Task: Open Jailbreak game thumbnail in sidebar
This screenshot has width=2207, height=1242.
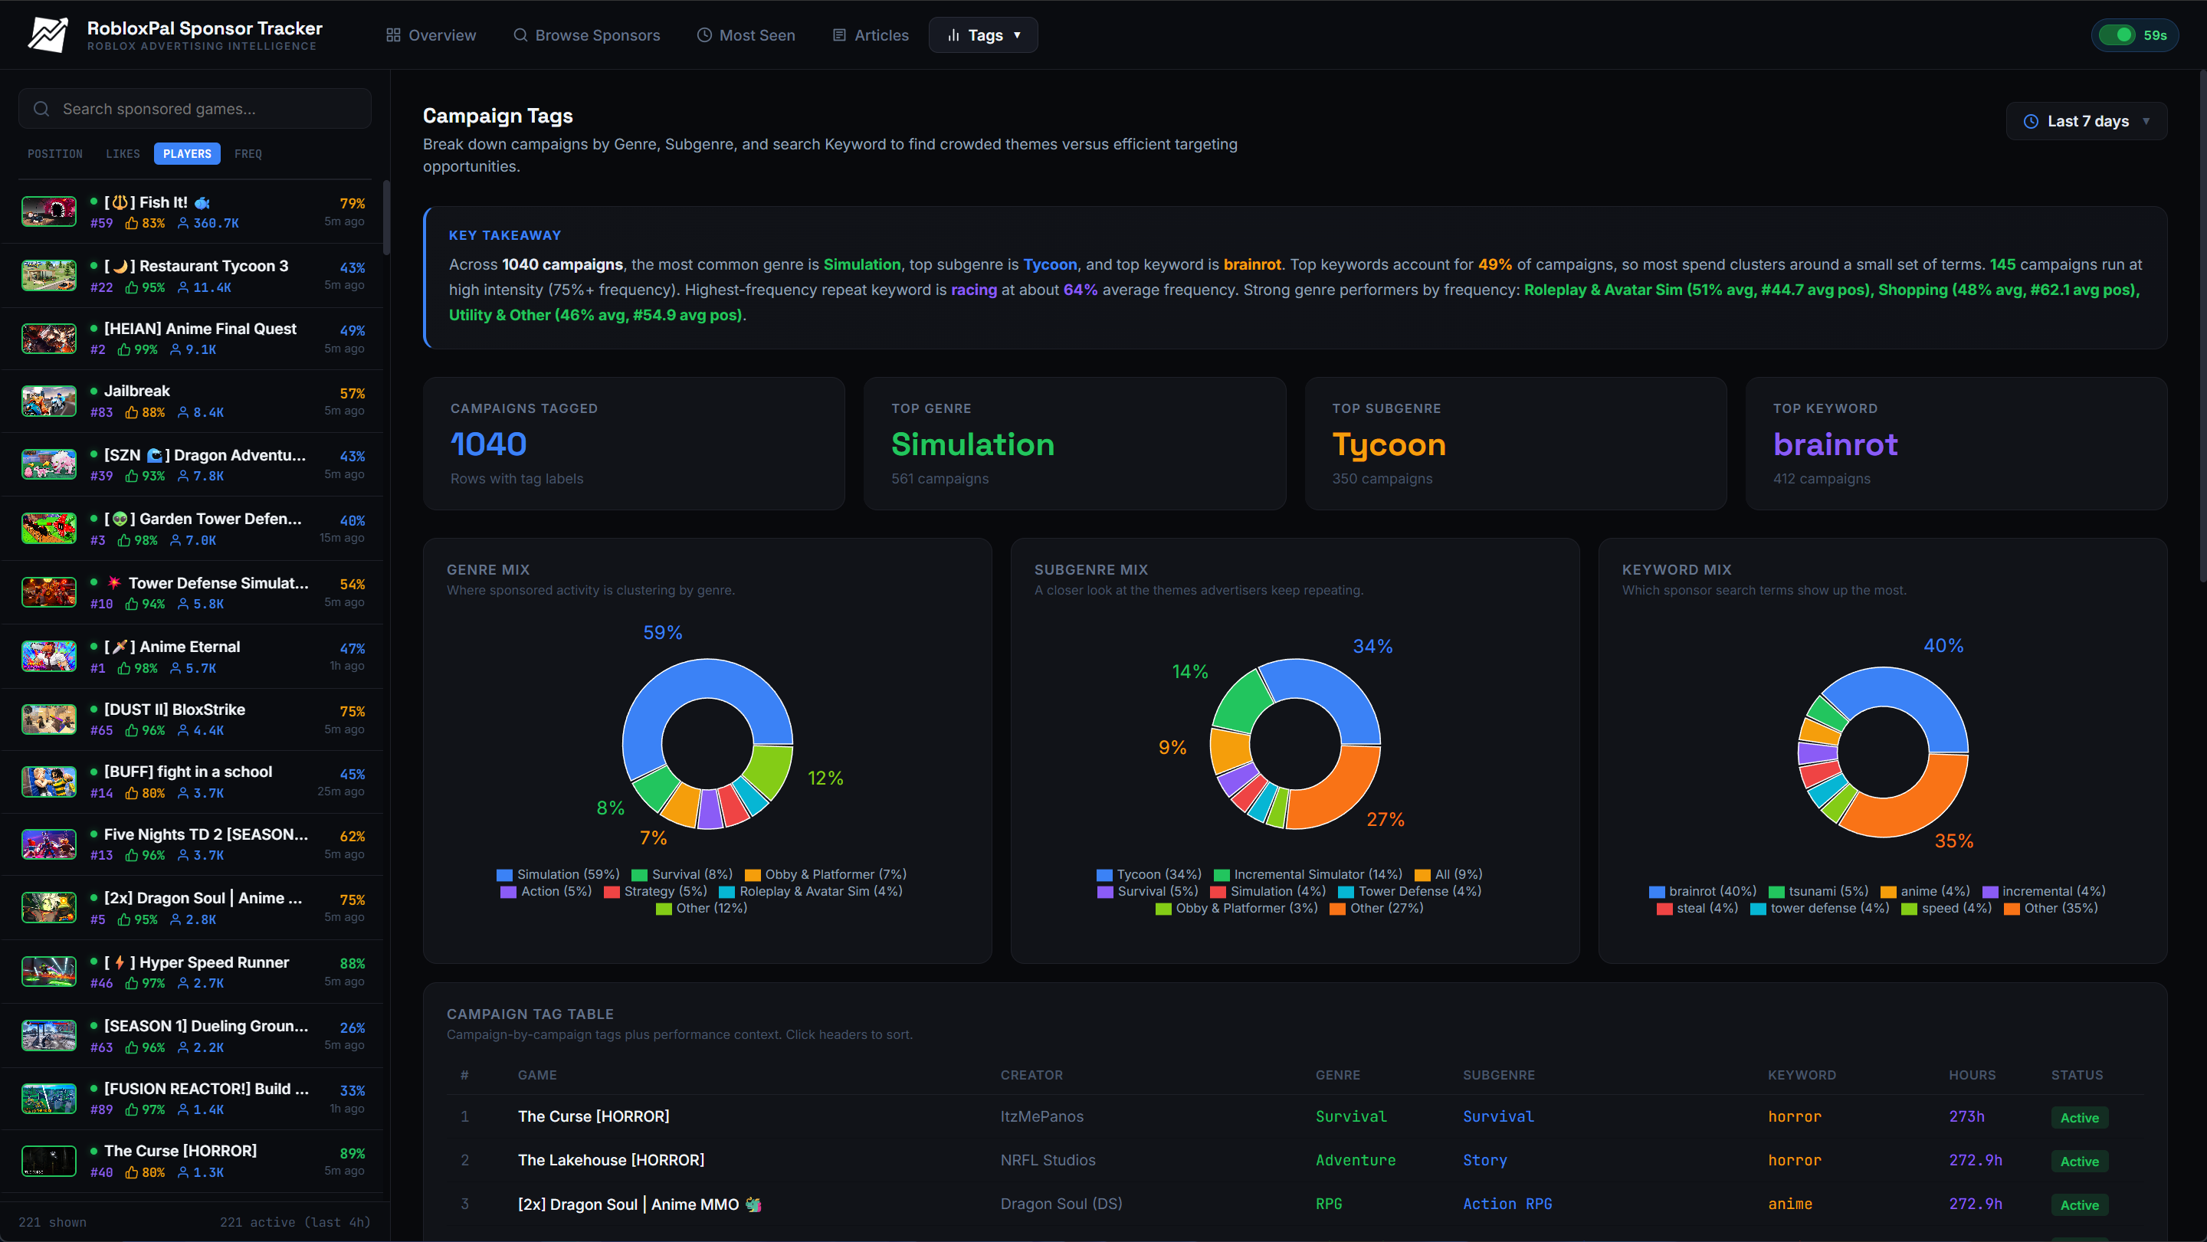Action: (49, 401)
